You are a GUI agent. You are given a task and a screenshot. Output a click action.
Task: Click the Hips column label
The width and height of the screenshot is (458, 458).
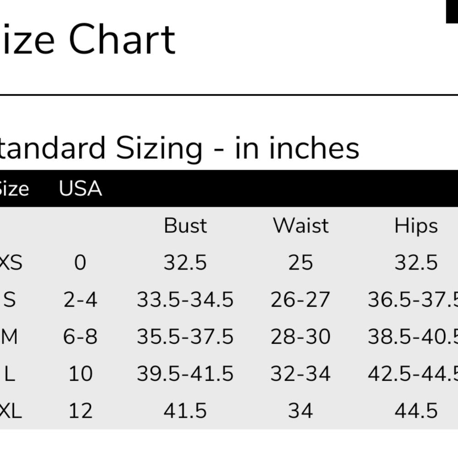416,226
